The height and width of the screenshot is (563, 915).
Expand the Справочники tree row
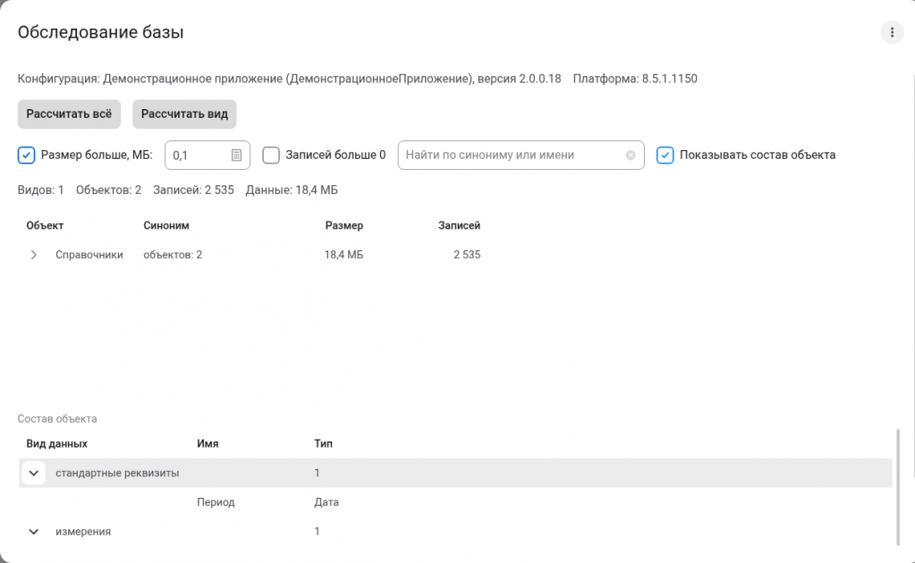[33, 255]
